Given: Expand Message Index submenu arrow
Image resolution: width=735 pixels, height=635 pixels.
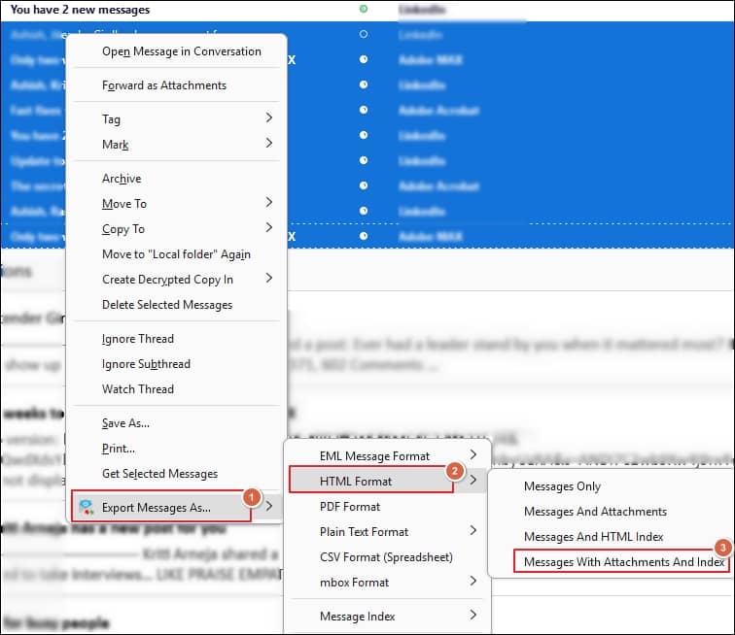Looking at the screenshot, I should [x=472, y=615].
